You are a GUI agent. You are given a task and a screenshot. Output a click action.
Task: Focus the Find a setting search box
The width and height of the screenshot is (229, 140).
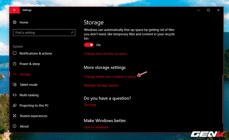click(x=44, y=33)
